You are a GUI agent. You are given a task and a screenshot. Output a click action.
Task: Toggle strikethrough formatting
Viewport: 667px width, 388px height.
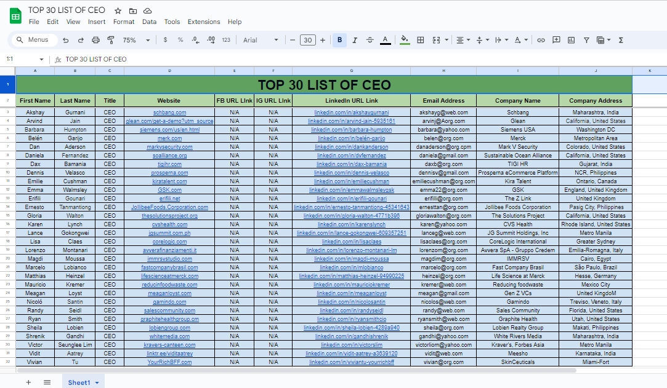point(370,40)
